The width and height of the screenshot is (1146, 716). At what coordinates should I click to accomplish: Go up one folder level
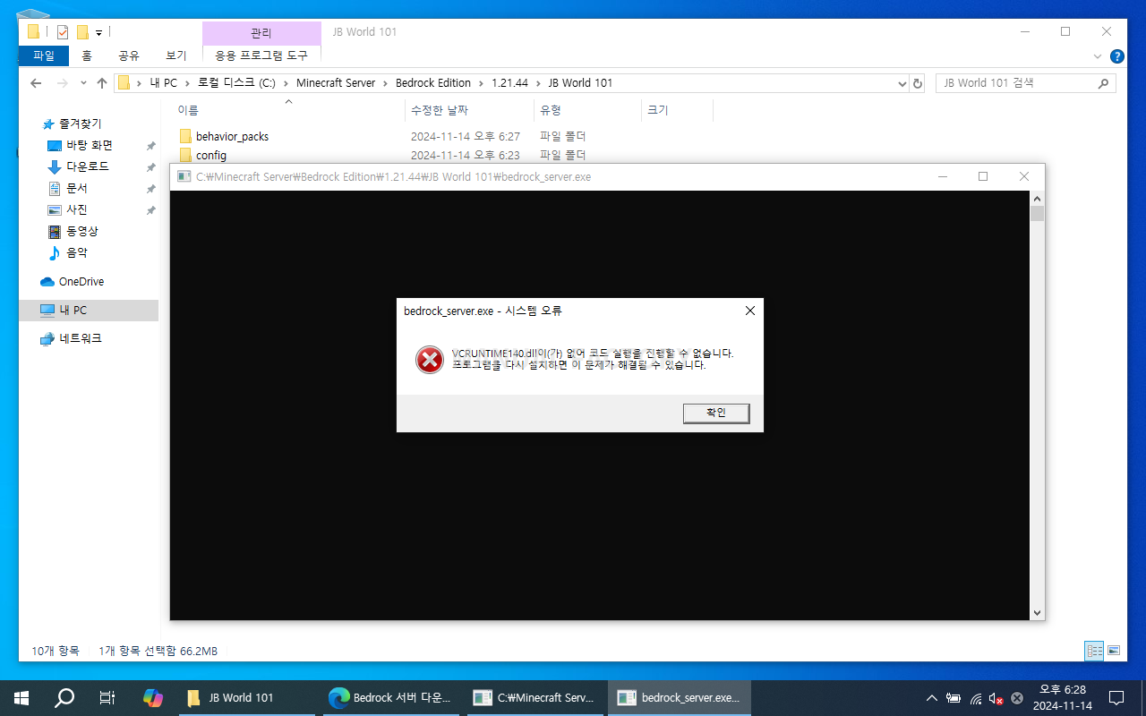pos(102,83)
